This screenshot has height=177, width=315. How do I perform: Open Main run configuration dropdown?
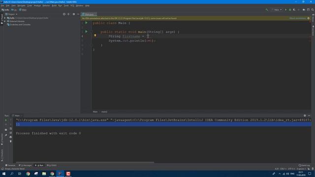coord(277,10)
